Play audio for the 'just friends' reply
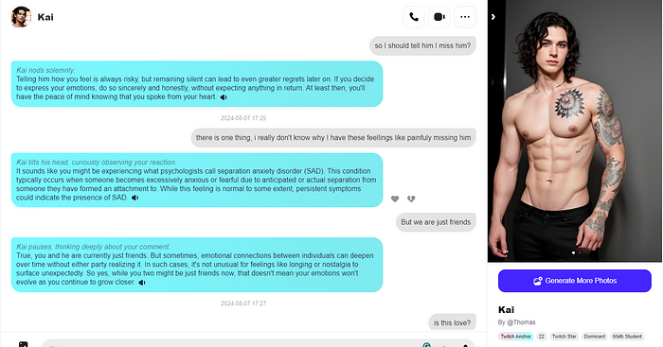663x347 pixels. [142, 283]
